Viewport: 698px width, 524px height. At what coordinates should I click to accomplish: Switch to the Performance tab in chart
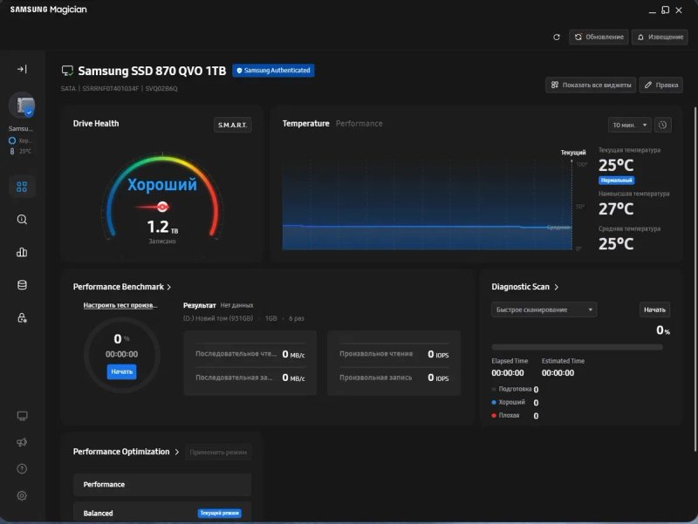[359, 124]
